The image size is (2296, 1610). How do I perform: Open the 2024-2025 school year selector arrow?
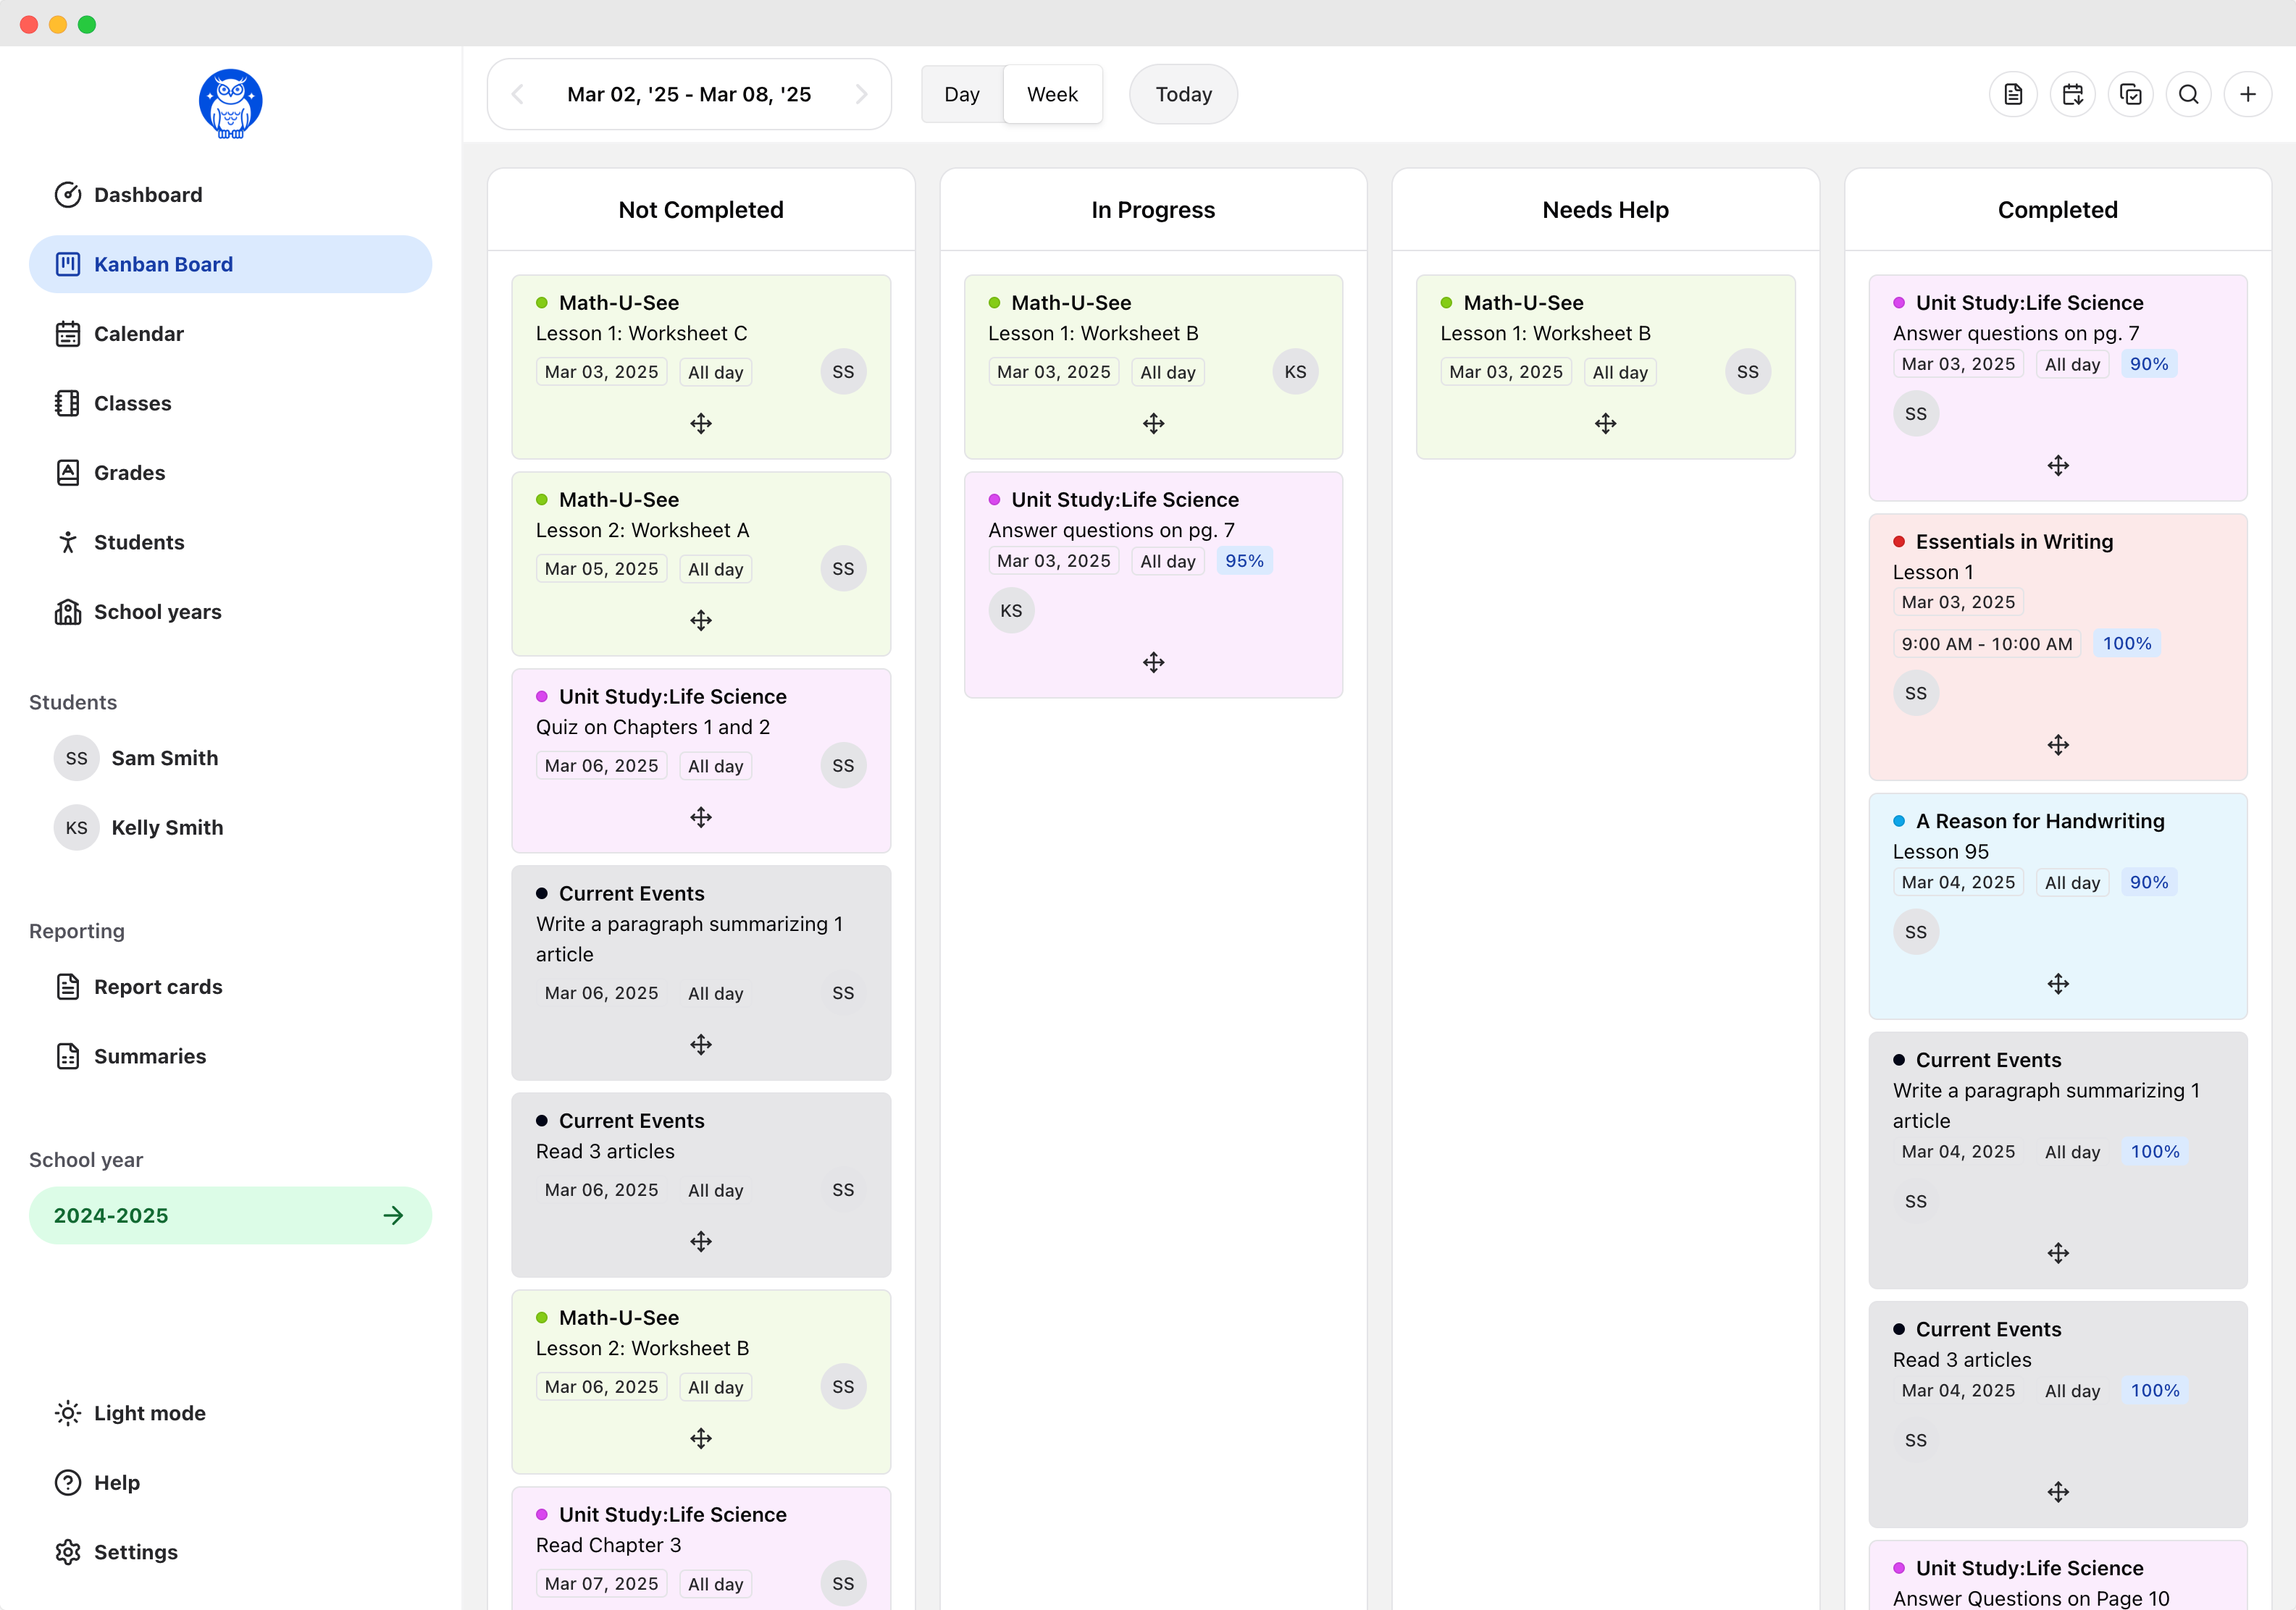[x=395, y=1215]
